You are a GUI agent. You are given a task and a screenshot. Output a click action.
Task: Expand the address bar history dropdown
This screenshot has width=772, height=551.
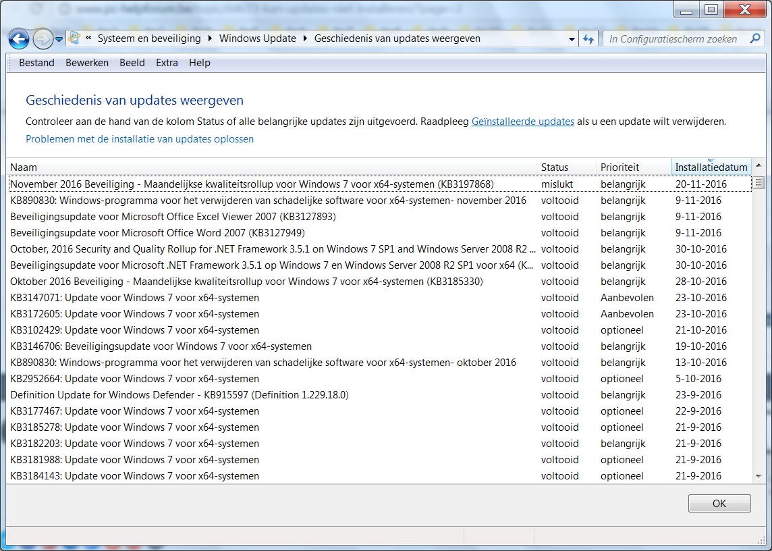[572, 38]
